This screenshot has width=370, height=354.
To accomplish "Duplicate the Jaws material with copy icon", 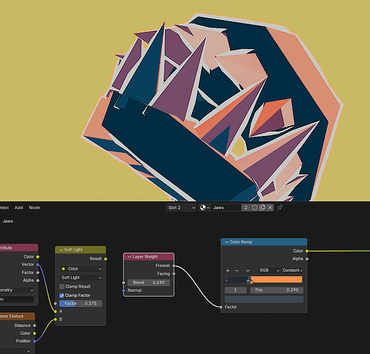I will 262,207.
